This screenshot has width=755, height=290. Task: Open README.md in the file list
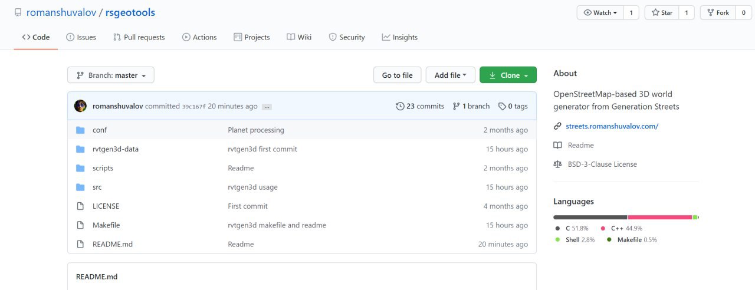pyautogui.click(x=113, y=244)
